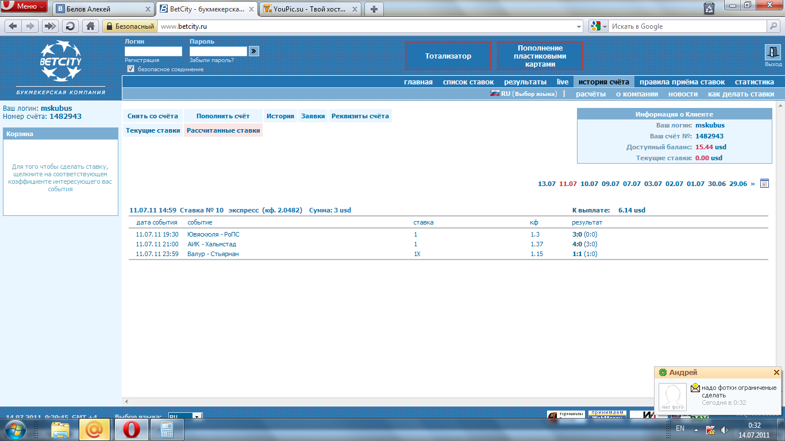Open the Opera Меню button
Viewport: 785px width, 441px height.
click(25, 6)
